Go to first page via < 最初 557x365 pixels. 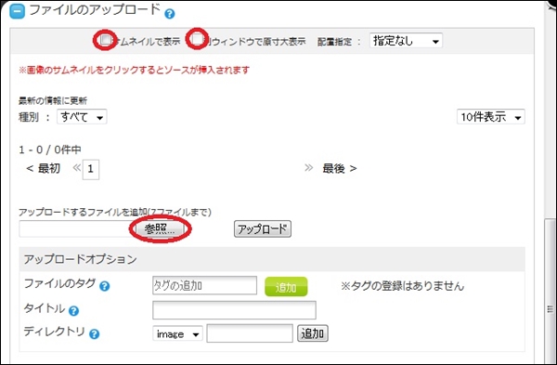coord(43,168)
